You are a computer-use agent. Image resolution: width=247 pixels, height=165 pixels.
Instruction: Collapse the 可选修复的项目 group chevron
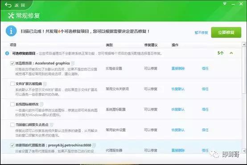pos(231,53)
